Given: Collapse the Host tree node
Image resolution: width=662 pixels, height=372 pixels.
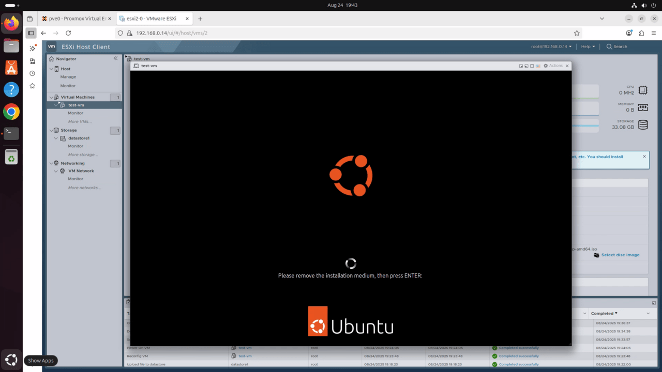Looking at the screenshot, I should click(51, 69).
